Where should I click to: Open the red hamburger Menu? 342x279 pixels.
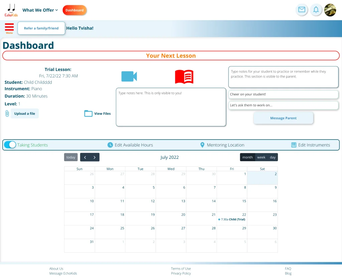pos(9,28)
